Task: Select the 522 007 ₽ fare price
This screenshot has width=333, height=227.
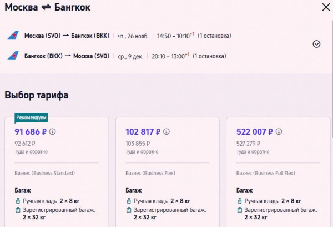Action: coord(254,132)
